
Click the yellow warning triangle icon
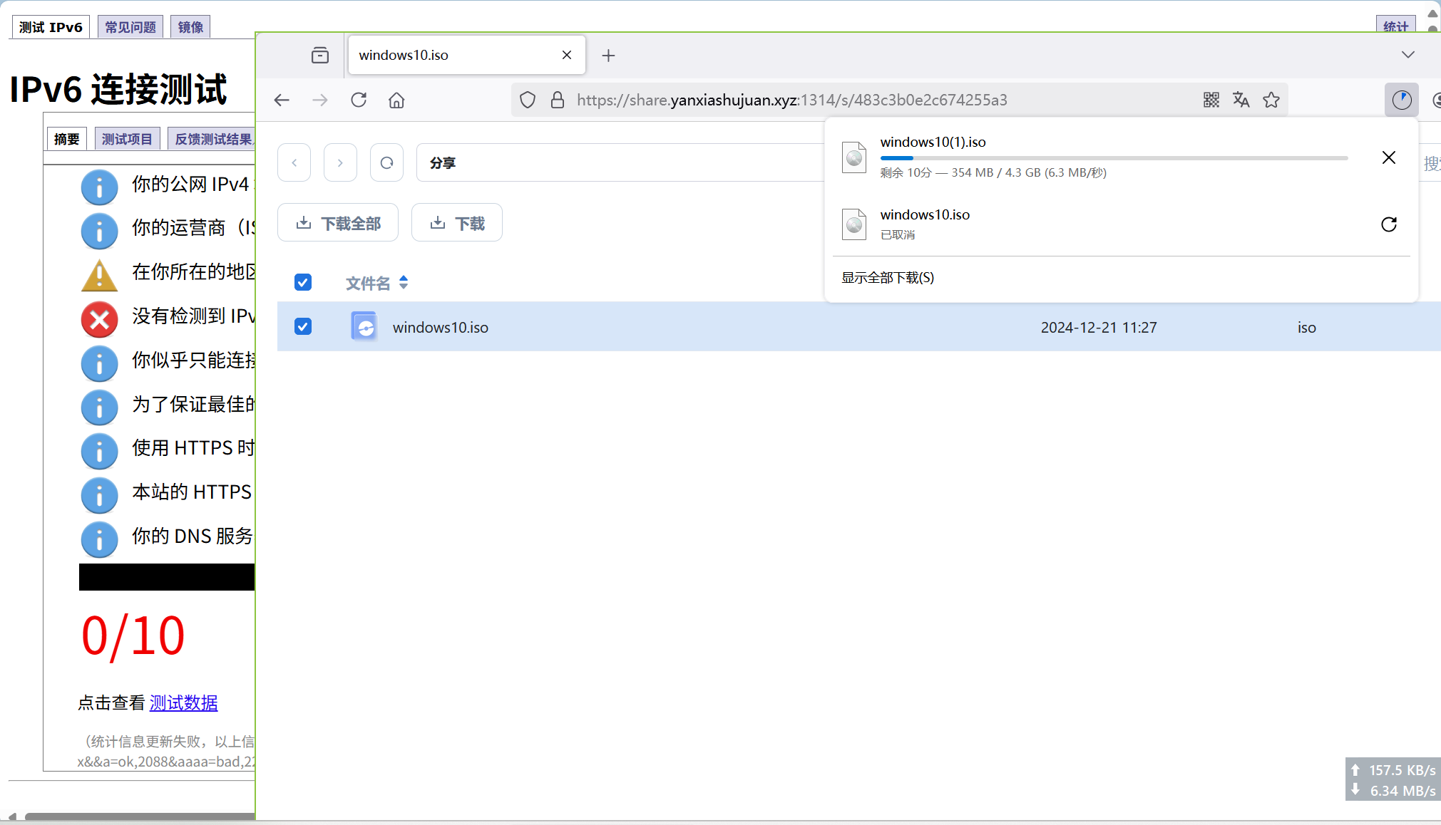click(x=99, y=276)
